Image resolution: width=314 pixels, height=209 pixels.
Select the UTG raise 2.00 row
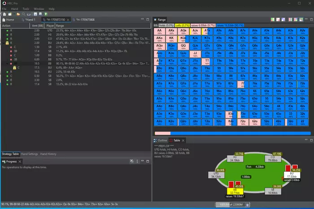click(76, 30)
